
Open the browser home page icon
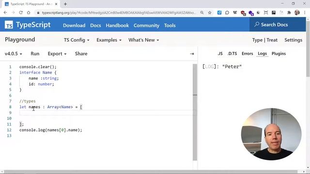[x=29, y=13]
